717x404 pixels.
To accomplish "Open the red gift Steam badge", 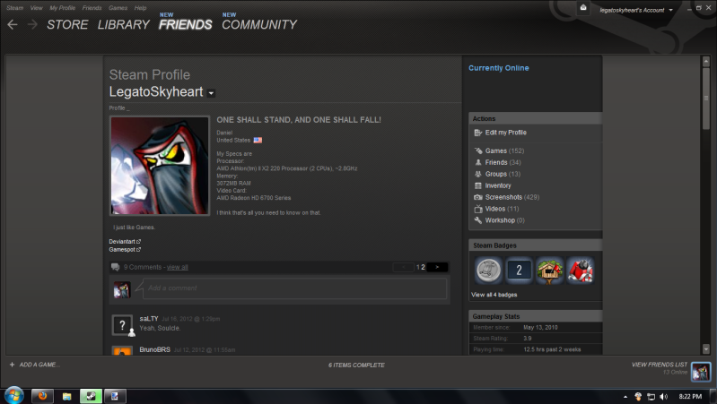I will (581, 270).
